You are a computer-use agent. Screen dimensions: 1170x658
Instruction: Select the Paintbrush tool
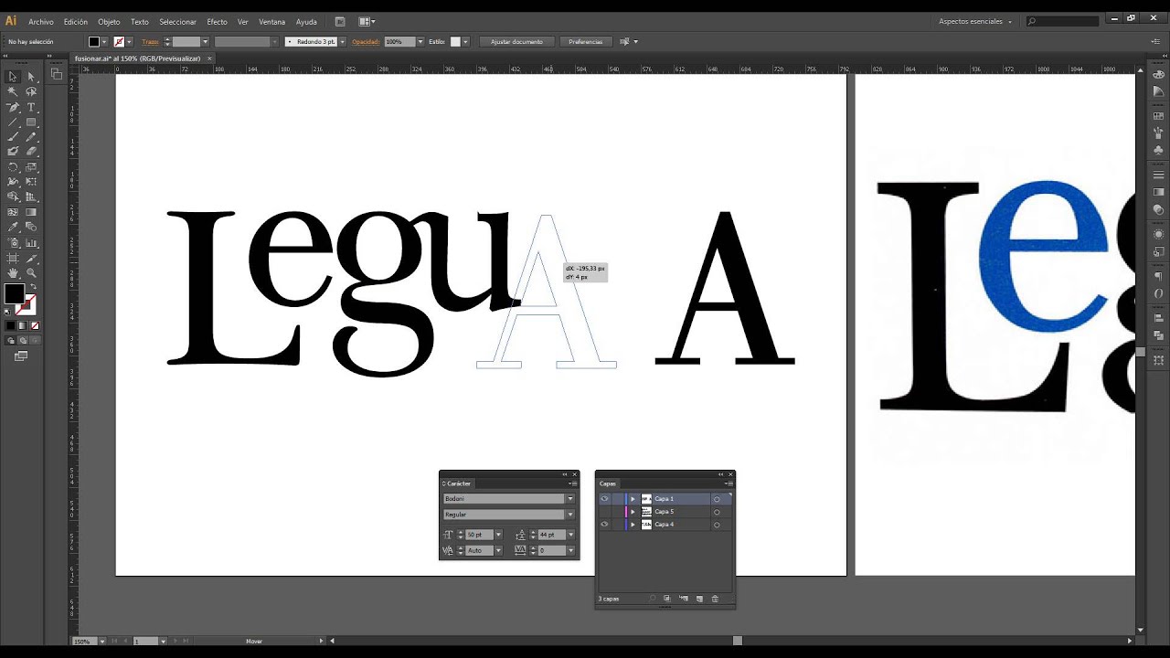(x=13, y=137)
